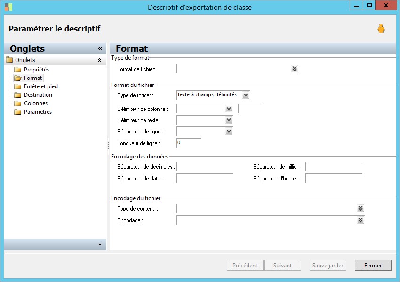Collapse the Onglets tree group
The width and height of the screenshot is (400, 282).
(x=99, y=60)
